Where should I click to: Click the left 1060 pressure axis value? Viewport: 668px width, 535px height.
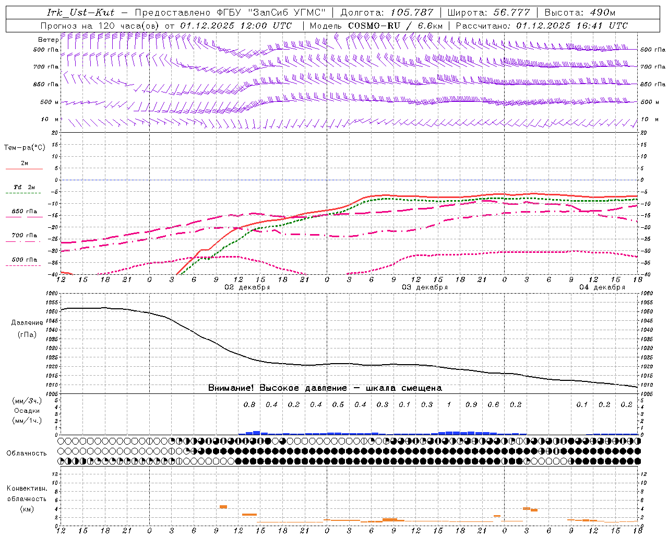point(53,294)
